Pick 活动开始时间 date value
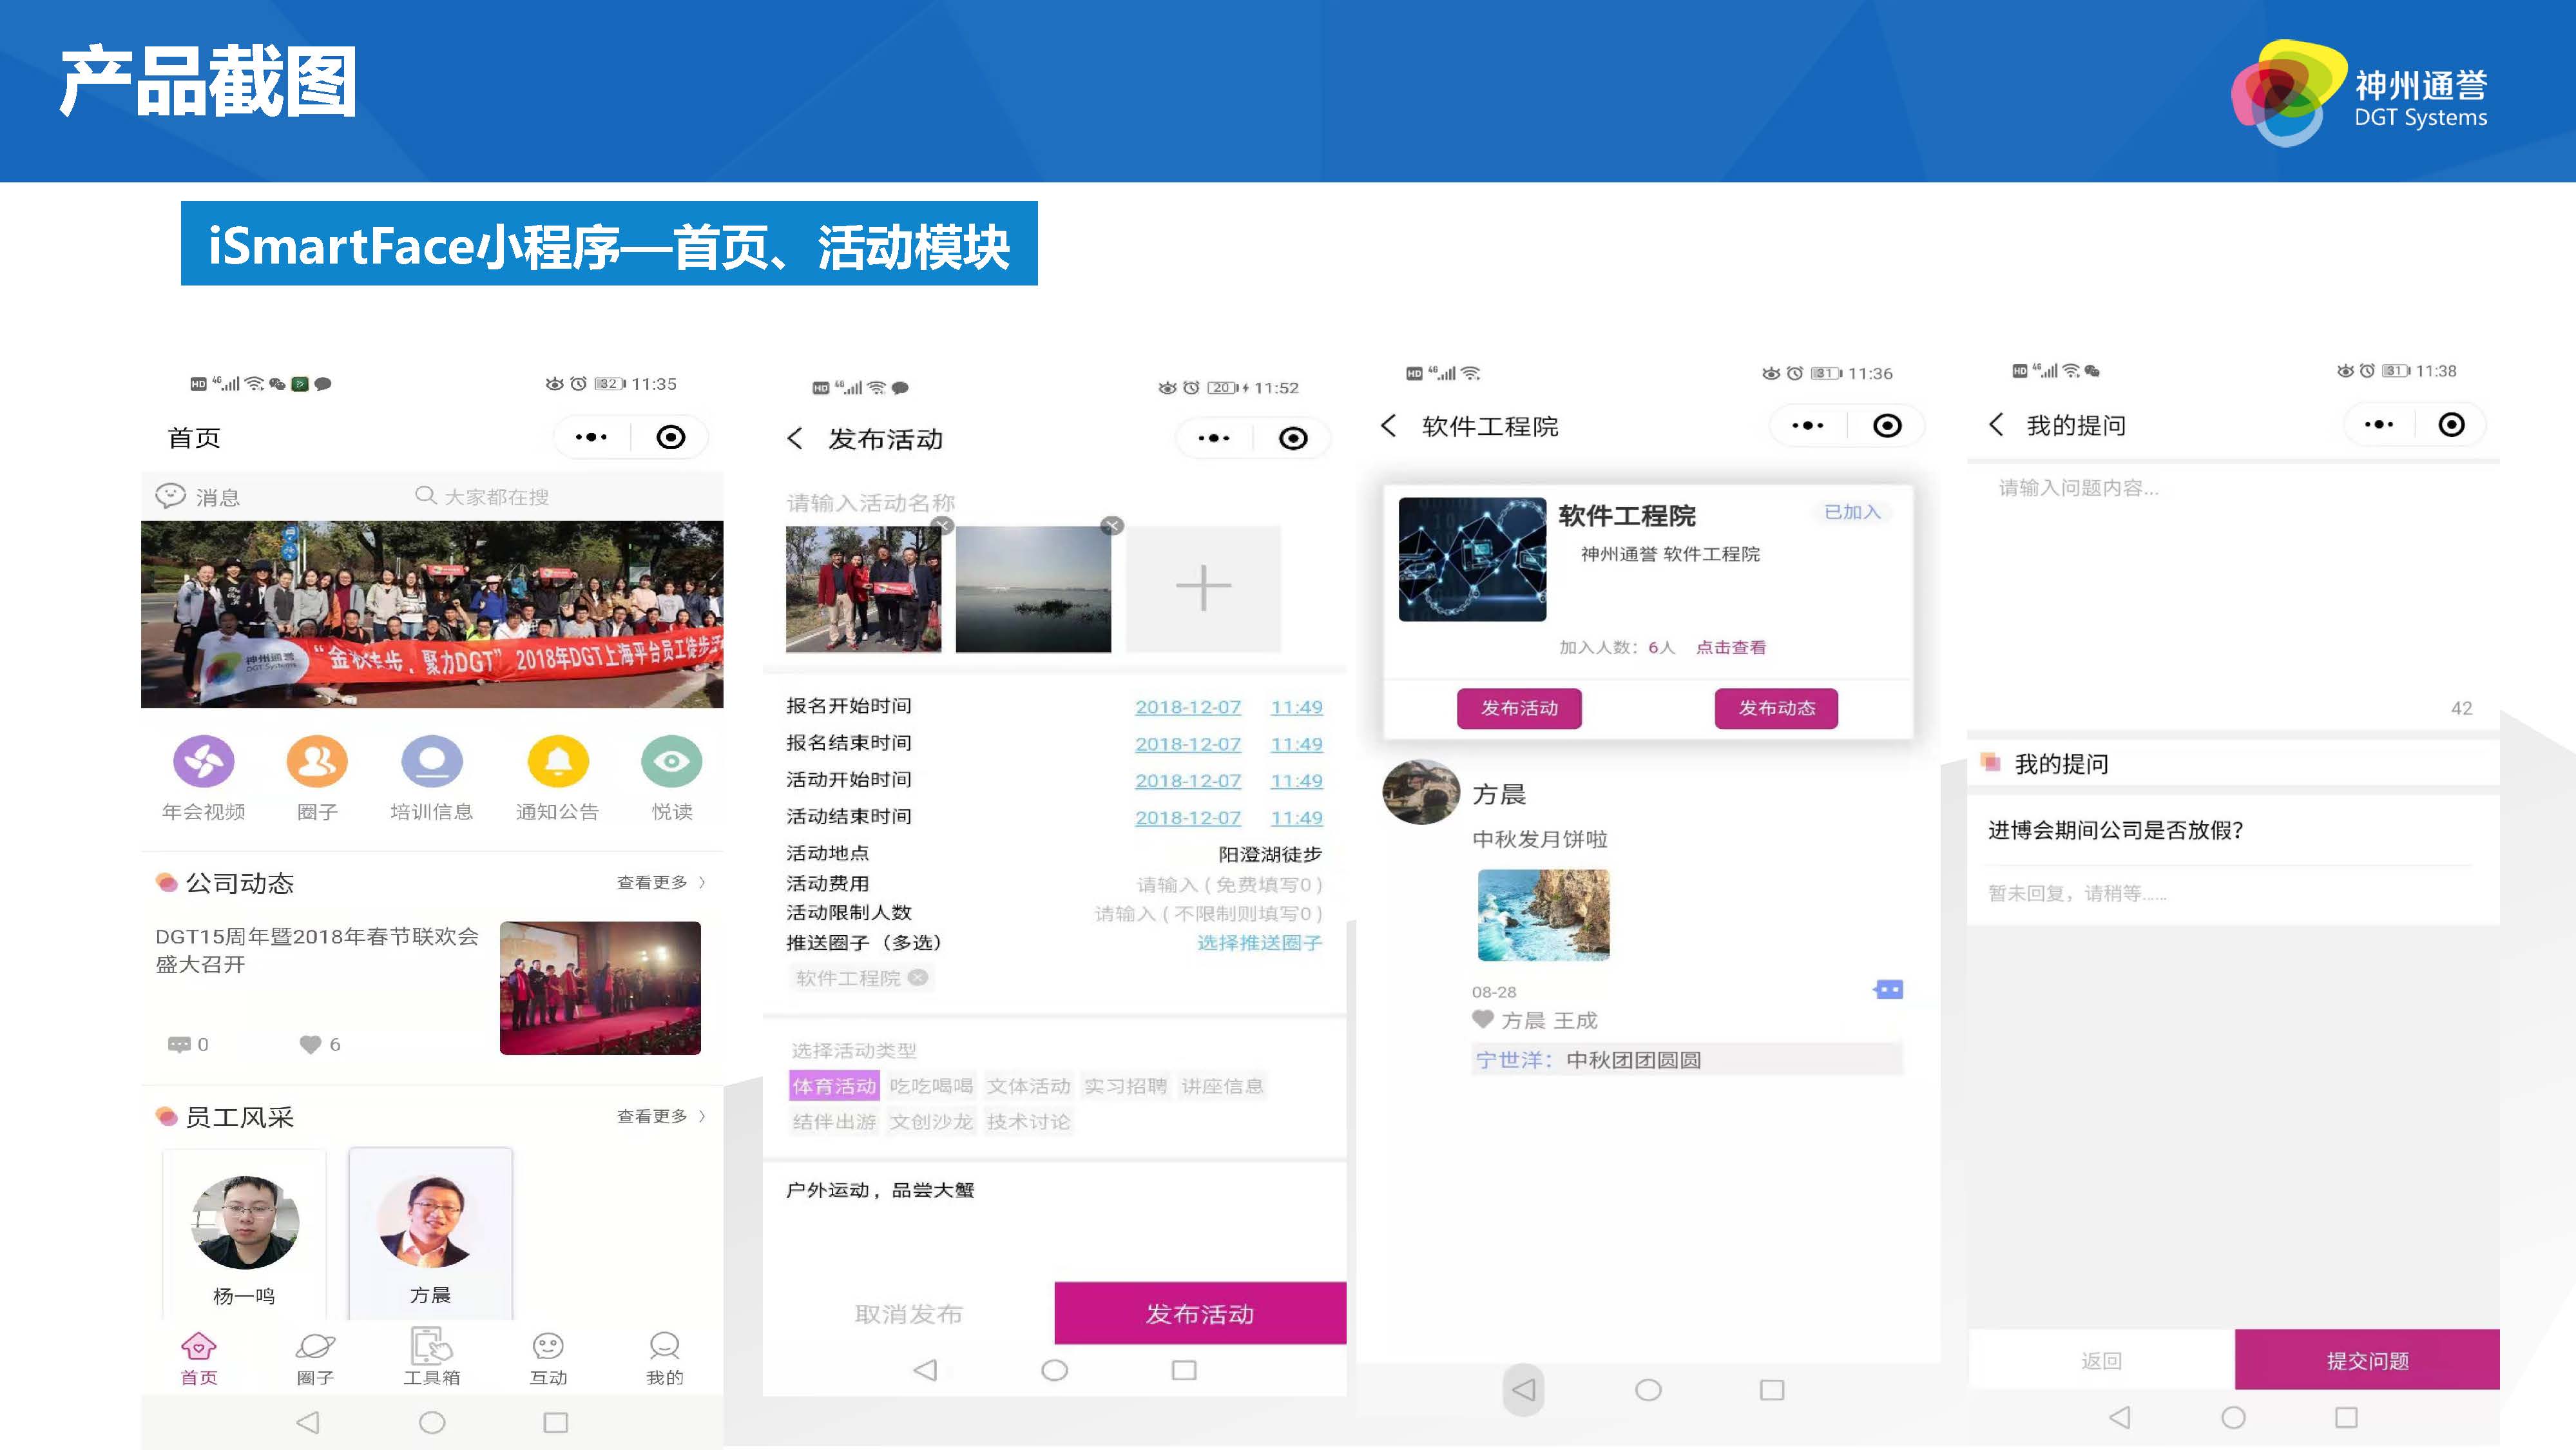Screen dimensions: 2576x1450 tap(1188, 781)
